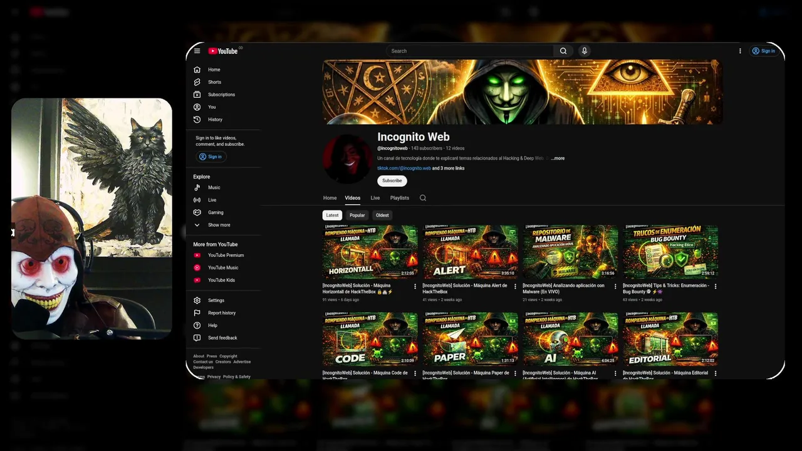The image size is (802, 451).
Task: Open Horizontall HackTheBox video thumbnail
Action: pyautogui.click(x=370, y=252)
